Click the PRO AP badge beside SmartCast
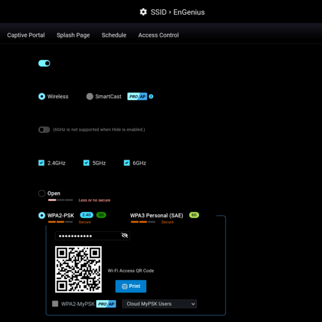Screen dimensions: 322x322 137,96
